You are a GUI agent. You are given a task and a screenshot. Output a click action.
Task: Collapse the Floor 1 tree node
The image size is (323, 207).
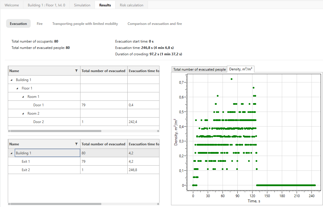pyautogui.click(x=17, y=88)
